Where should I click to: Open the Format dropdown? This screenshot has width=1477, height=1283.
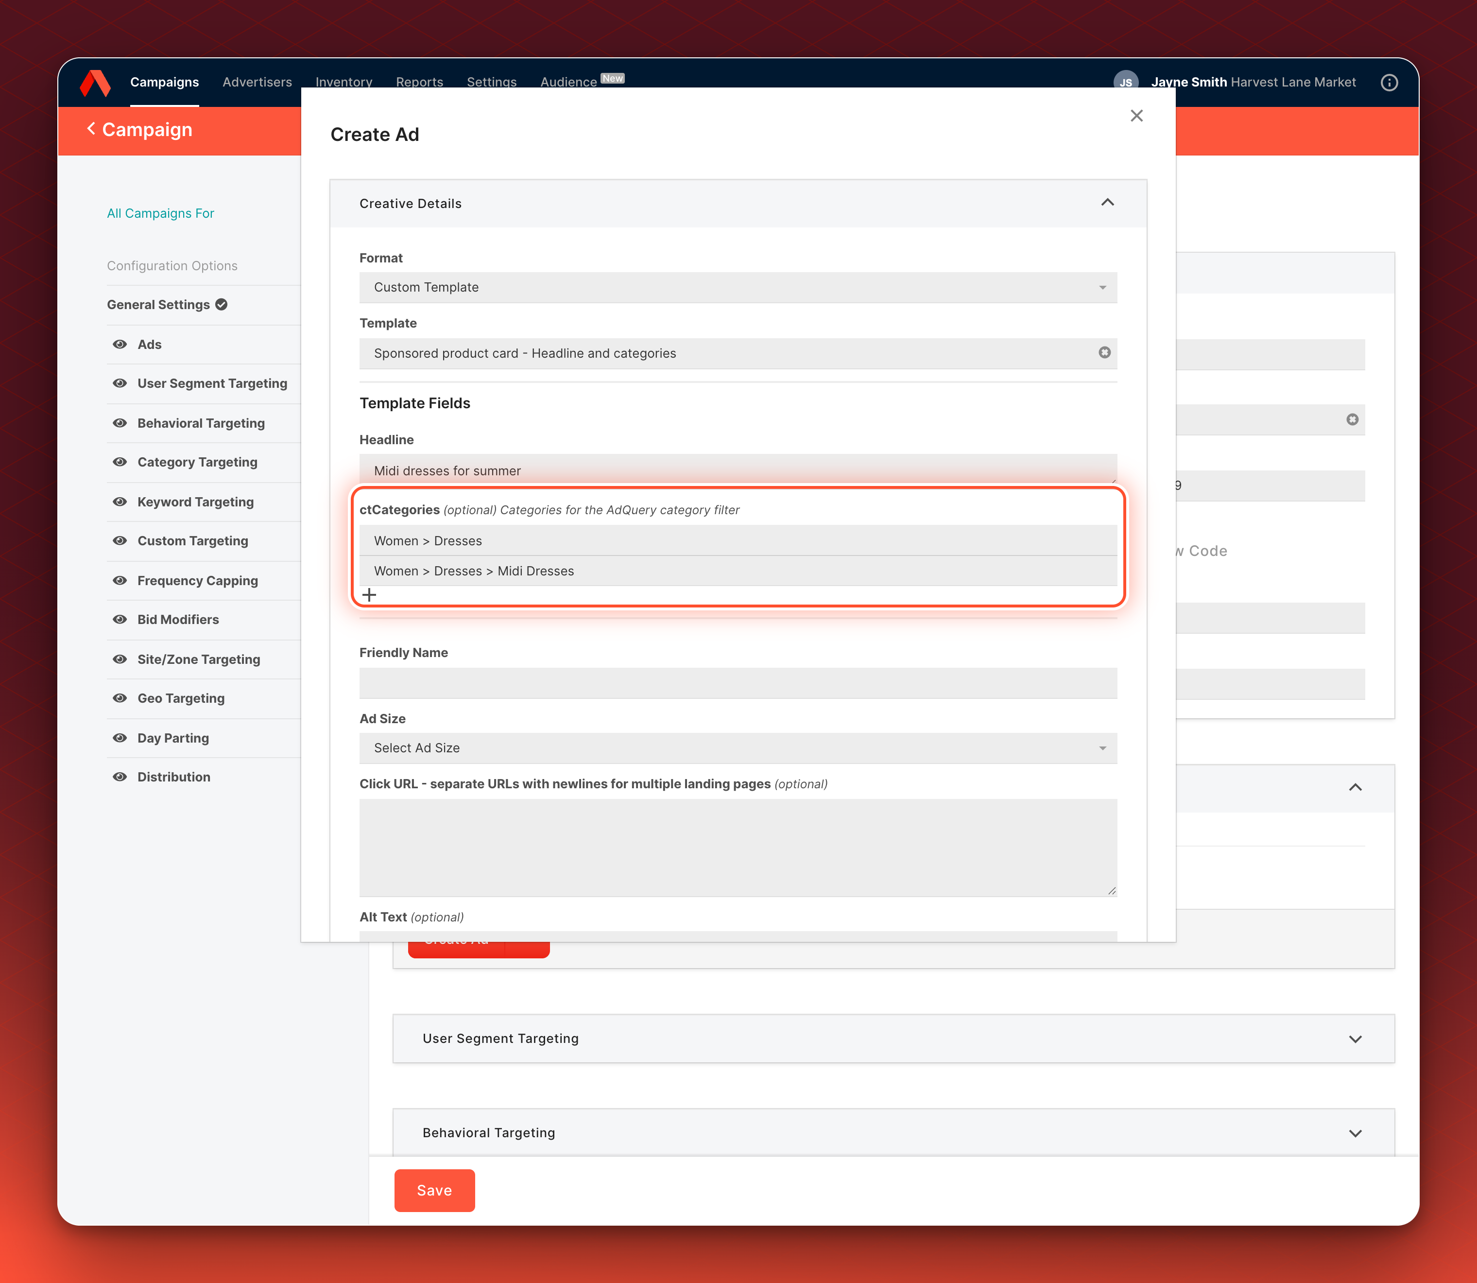(x=738, y=287)
